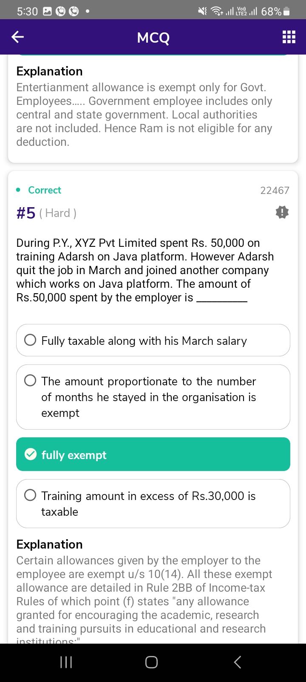The width and height of the screenshot is (306, 682).
Task: Tap the 'Correct' status label
Action: tap(44, 190)
